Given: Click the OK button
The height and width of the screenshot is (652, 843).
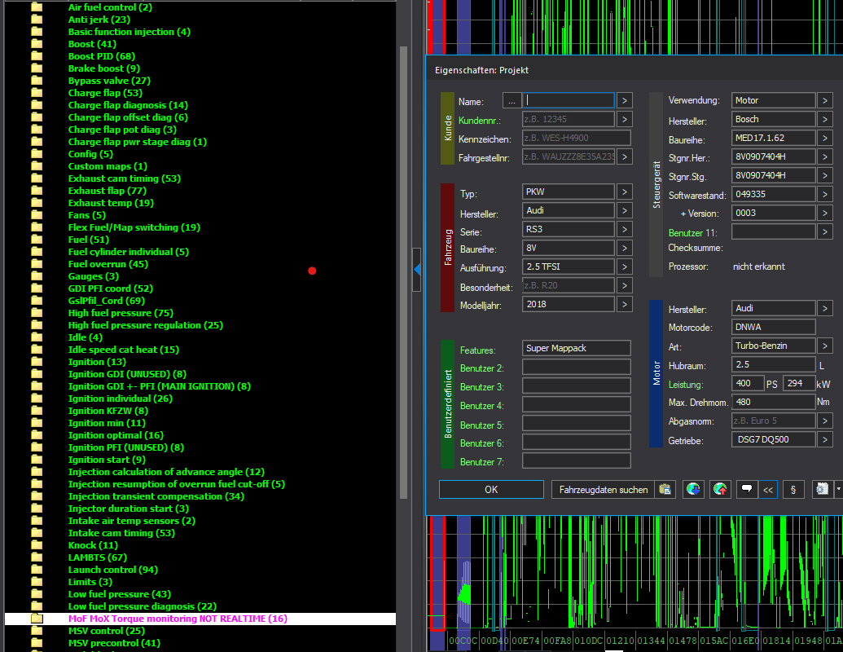Looking at the screenshot, I should point(491,490).
